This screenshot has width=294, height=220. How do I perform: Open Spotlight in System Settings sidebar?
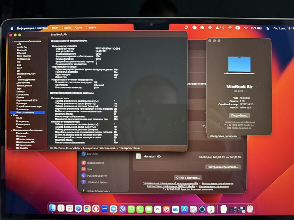pos(89,154)
